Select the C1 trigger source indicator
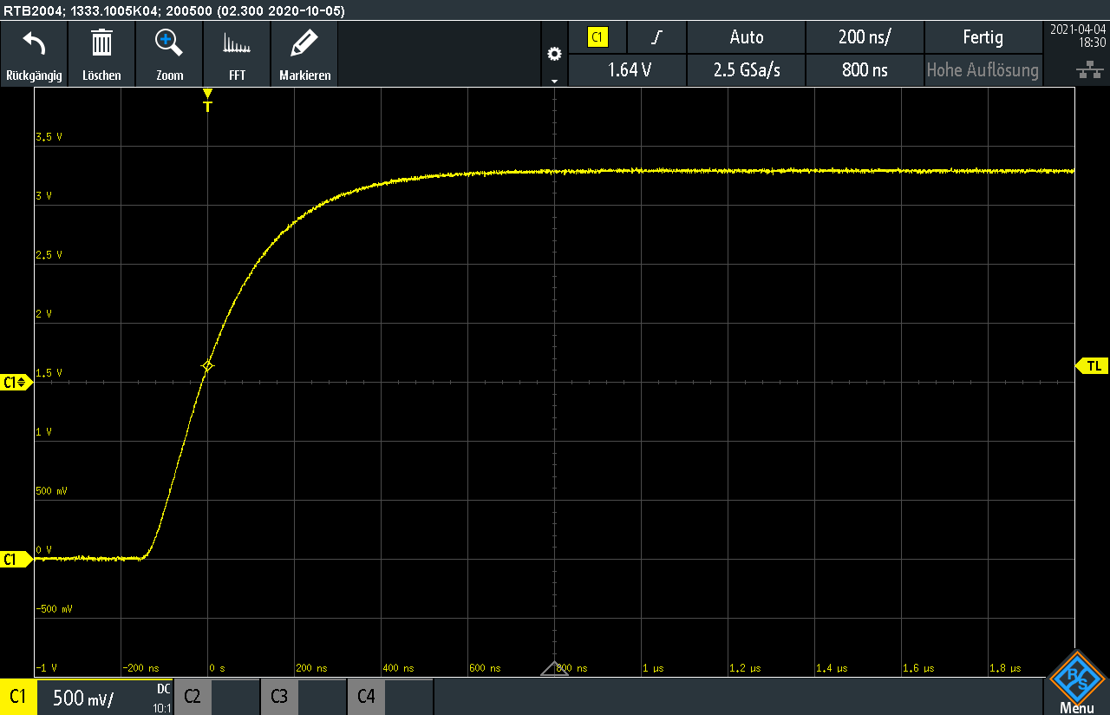This screenshot has height=715, width=1110. click(597, 37)
